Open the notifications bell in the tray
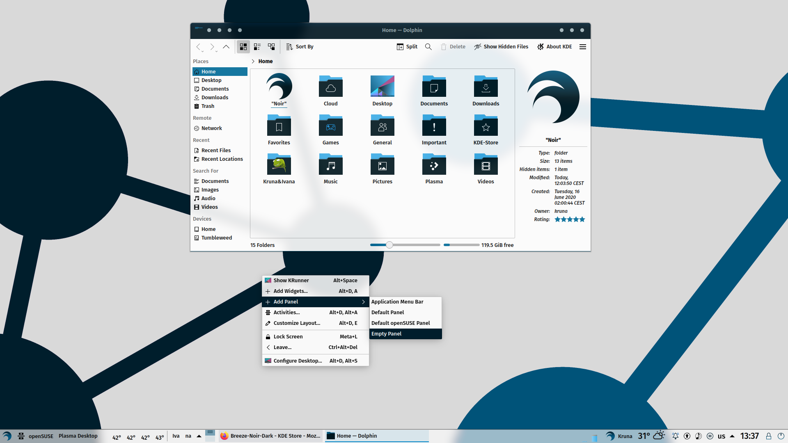788x443 pixels. coord(675,436)
